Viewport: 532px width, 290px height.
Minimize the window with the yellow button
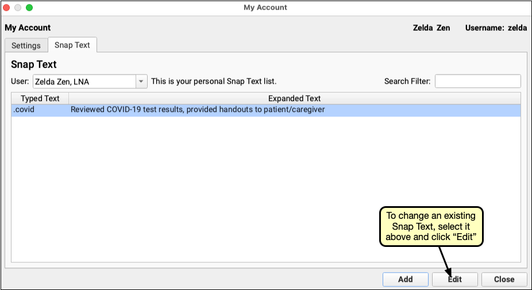coord(19,7)
